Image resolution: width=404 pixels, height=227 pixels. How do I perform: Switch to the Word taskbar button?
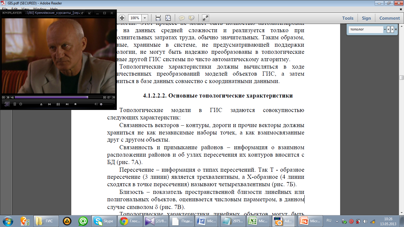coord(207,221)
